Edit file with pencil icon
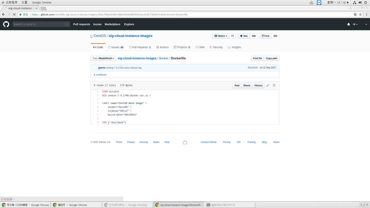 [268, 86]
